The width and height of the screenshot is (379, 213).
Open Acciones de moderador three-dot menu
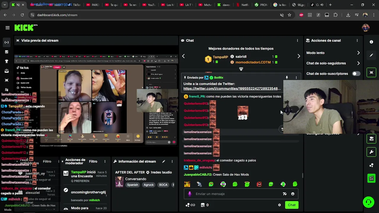coord(105,162)
